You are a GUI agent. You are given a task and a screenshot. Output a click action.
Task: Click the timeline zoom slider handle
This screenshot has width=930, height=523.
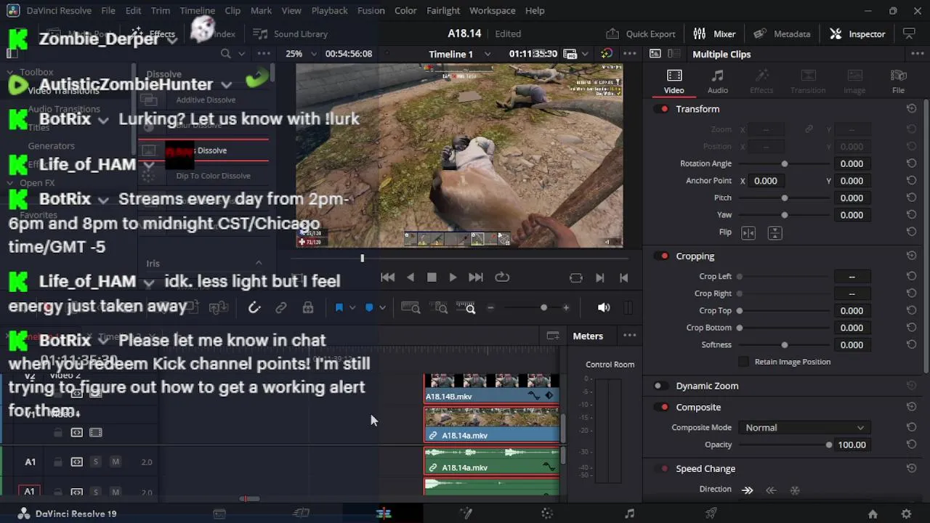coord(543,308)
